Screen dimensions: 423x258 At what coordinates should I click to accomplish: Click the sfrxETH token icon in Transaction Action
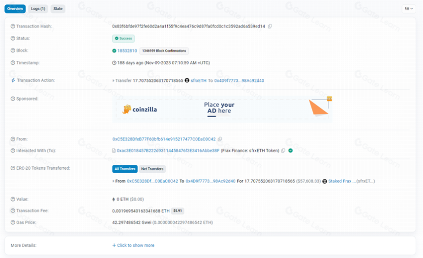coord(187,80)
